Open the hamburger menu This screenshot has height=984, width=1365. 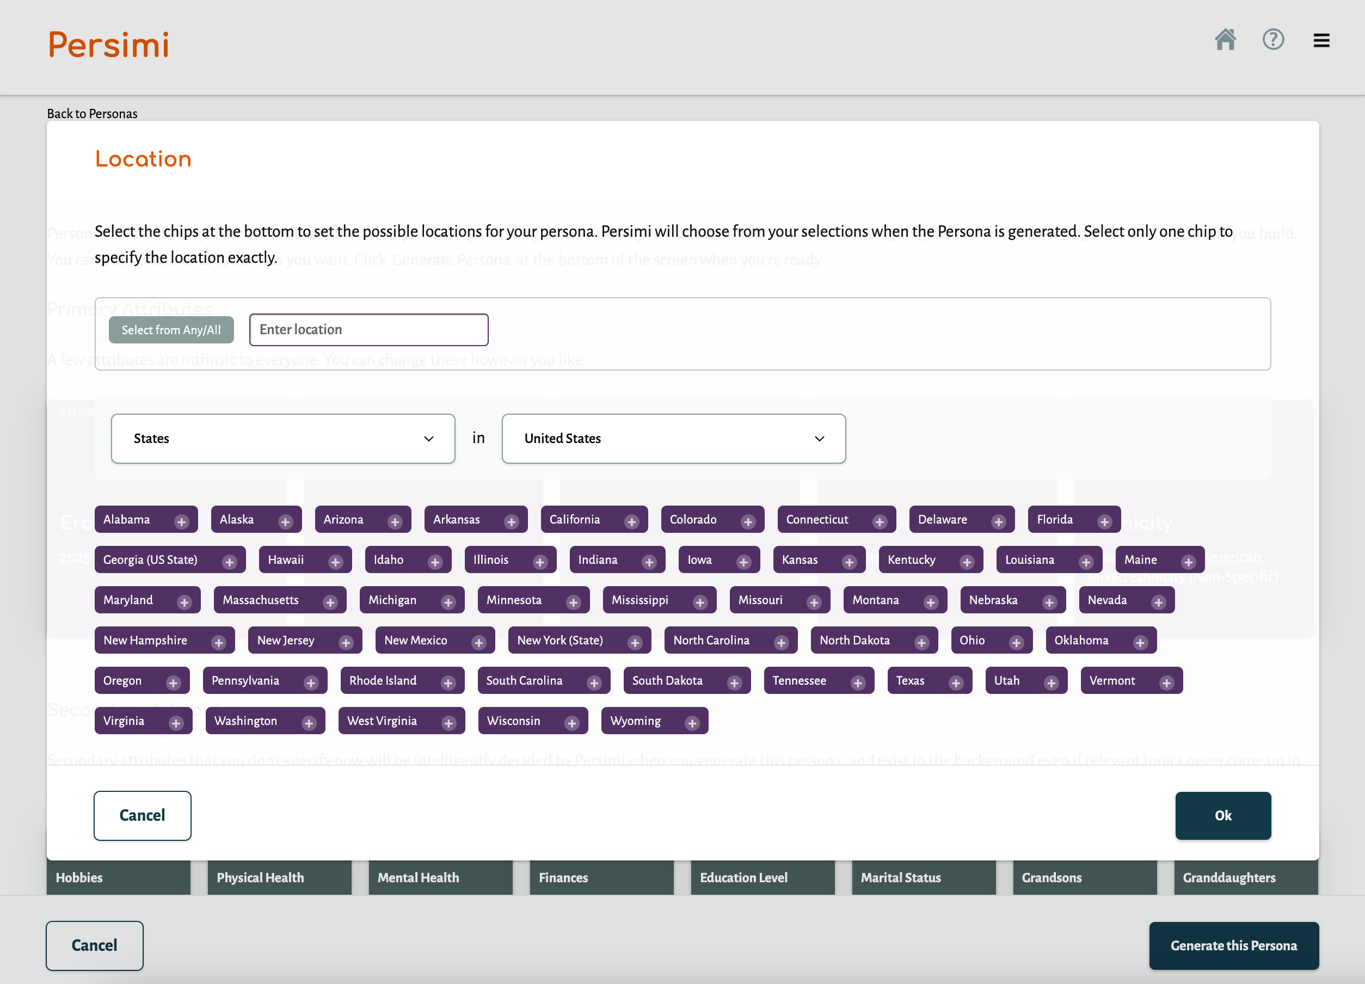click(1321, 40)
